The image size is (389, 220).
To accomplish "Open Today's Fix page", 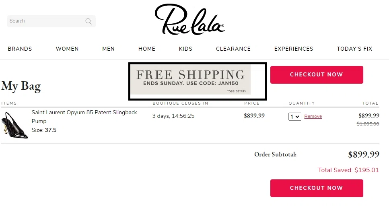I will point(354,49).
